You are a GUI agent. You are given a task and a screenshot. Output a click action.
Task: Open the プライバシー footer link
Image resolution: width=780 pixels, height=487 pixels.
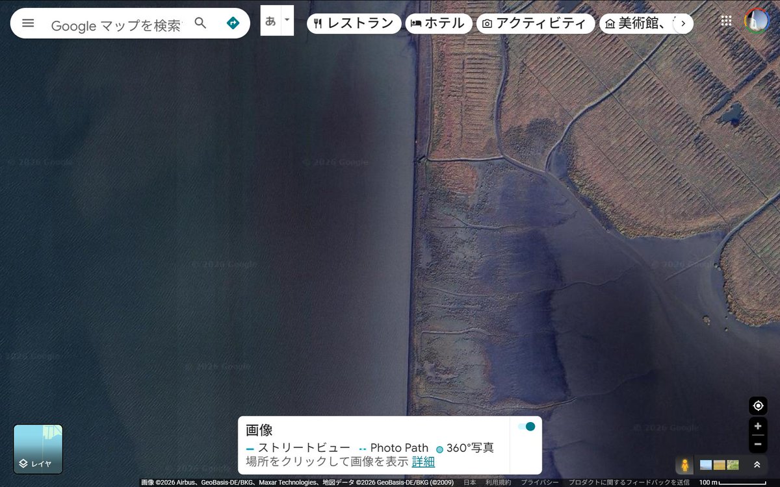point(539,482)
